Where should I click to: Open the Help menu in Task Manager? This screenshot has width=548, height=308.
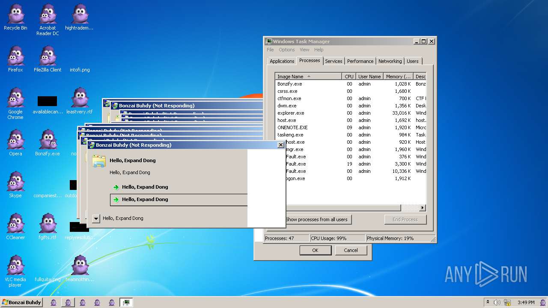pyautogui.click(x=319, y=50)
